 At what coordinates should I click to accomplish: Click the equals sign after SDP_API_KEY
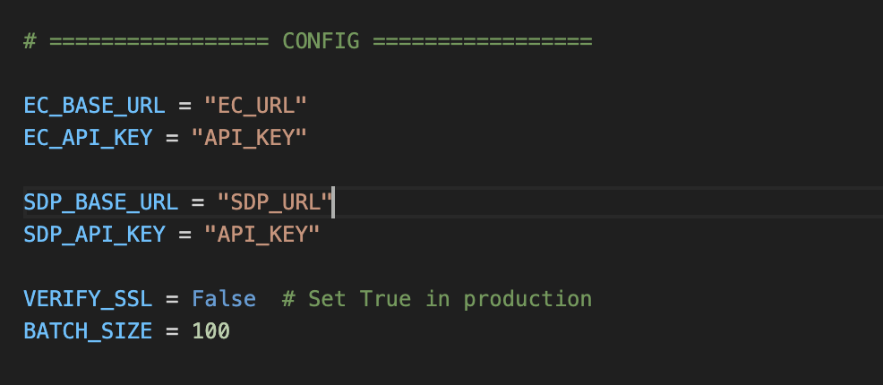coord(184,235)
